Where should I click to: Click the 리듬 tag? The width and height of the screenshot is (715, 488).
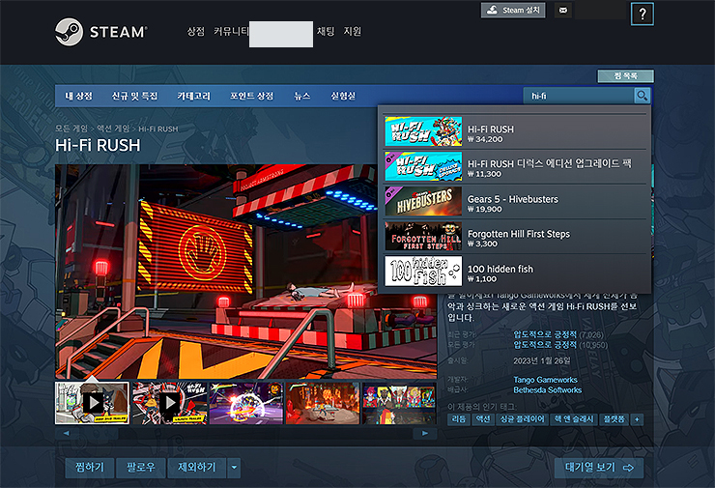[459, 419]
